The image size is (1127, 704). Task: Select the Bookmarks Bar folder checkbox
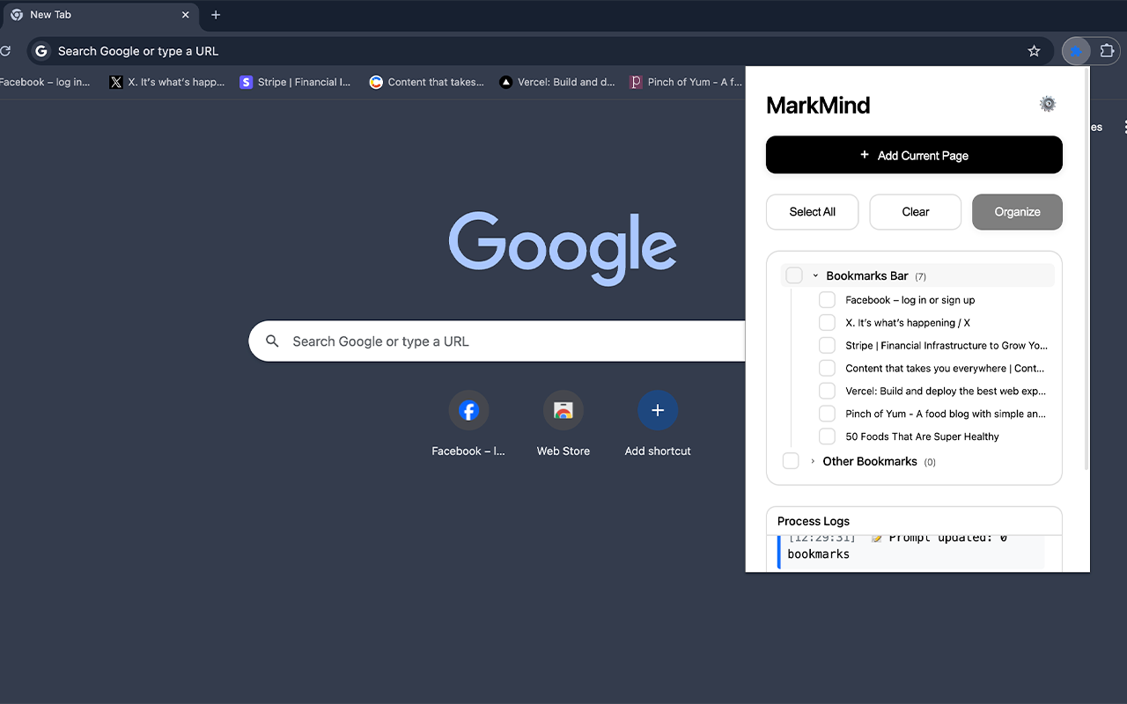pyautogui.click(x=793, y=275)
